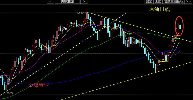
Task: Click the 51.67 high price label
Action: [81, 13]
